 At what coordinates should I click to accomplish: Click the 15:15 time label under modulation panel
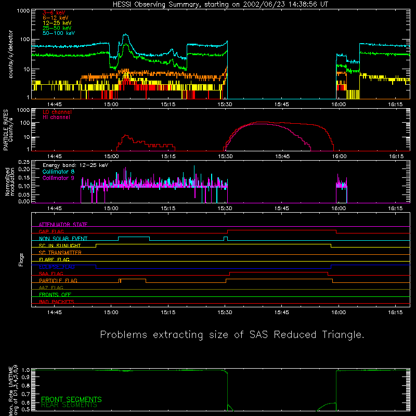(168, 209)
